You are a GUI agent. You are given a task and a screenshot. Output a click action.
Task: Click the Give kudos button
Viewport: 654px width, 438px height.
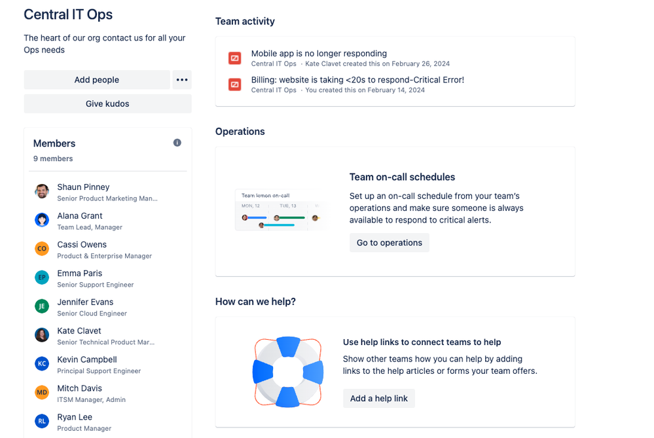pyautogui.click(x=107, y=104)
